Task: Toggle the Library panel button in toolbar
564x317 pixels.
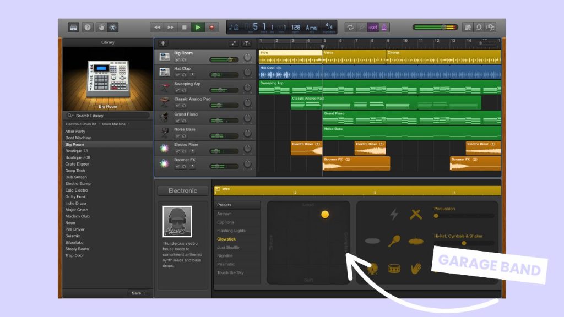Action: pyautogui.click(x=73, y=28)
